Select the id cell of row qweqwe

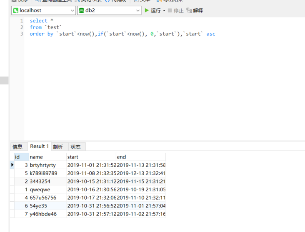pyautogui.click(x=22, y=190)
